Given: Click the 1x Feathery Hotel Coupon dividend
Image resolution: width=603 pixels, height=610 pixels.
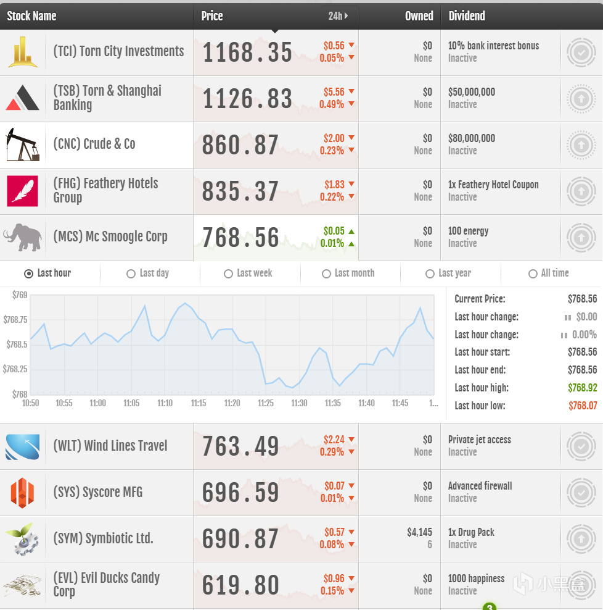Looking at the screenshot, I should pyautogui.click(x=493, y=185).
